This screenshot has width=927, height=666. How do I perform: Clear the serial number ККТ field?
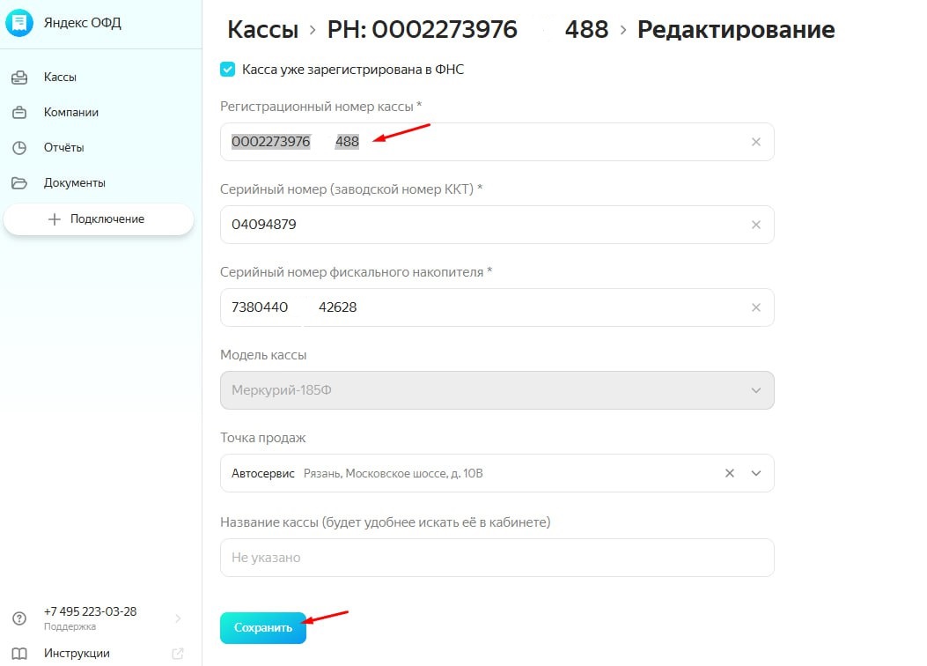(755, 225)
